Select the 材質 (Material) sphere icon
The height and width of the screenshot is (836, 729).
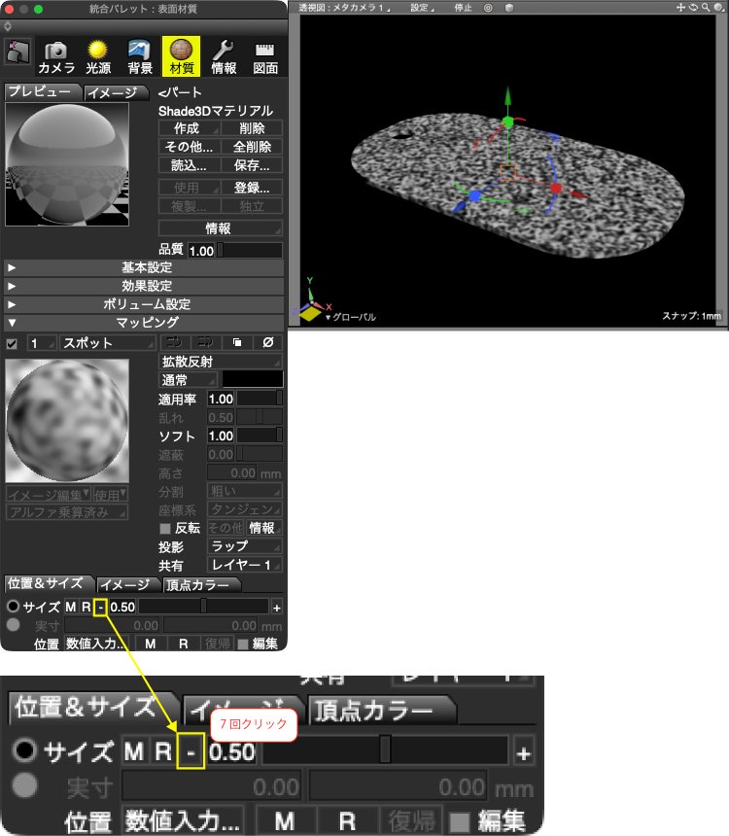coord(182,56)
